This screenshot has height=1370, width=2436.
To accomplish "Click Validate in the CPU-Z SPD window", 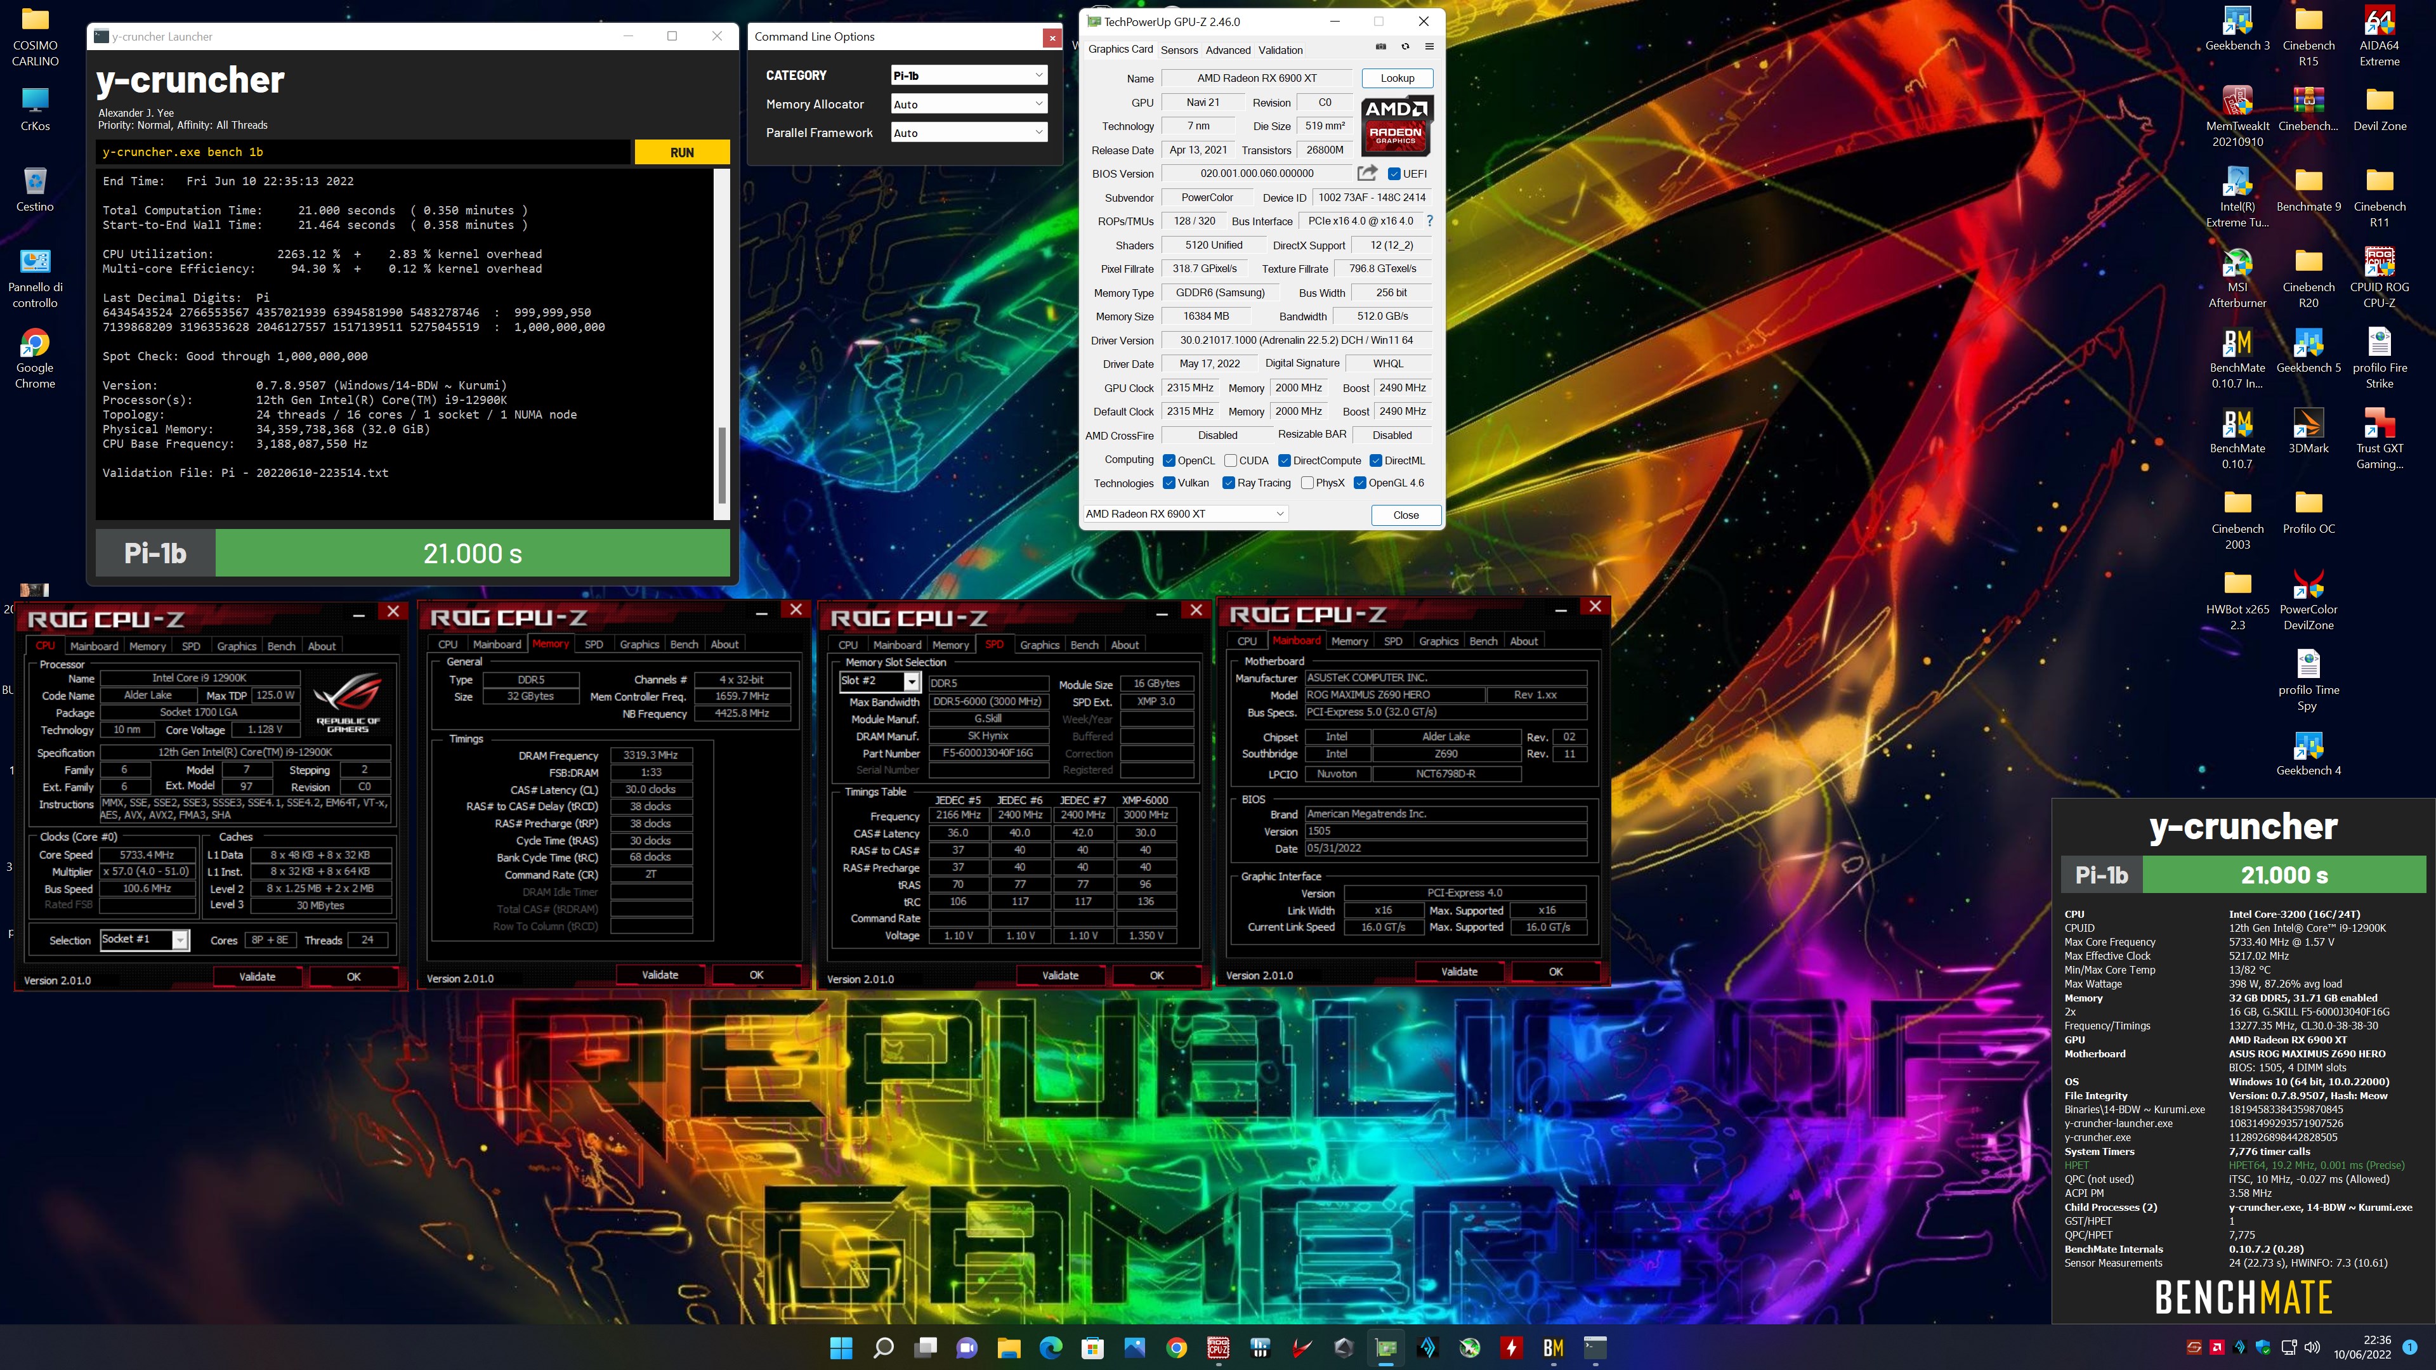I will [1059, 975].
